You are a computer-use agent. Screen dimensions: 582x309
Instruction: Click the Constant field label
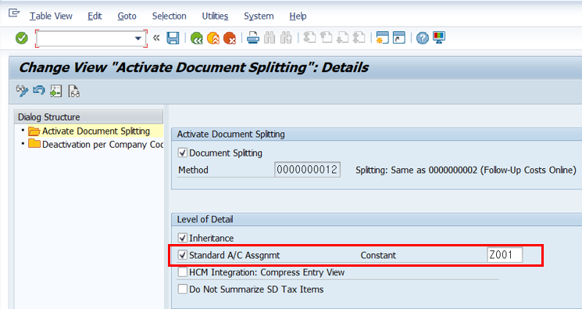(378, 255)
